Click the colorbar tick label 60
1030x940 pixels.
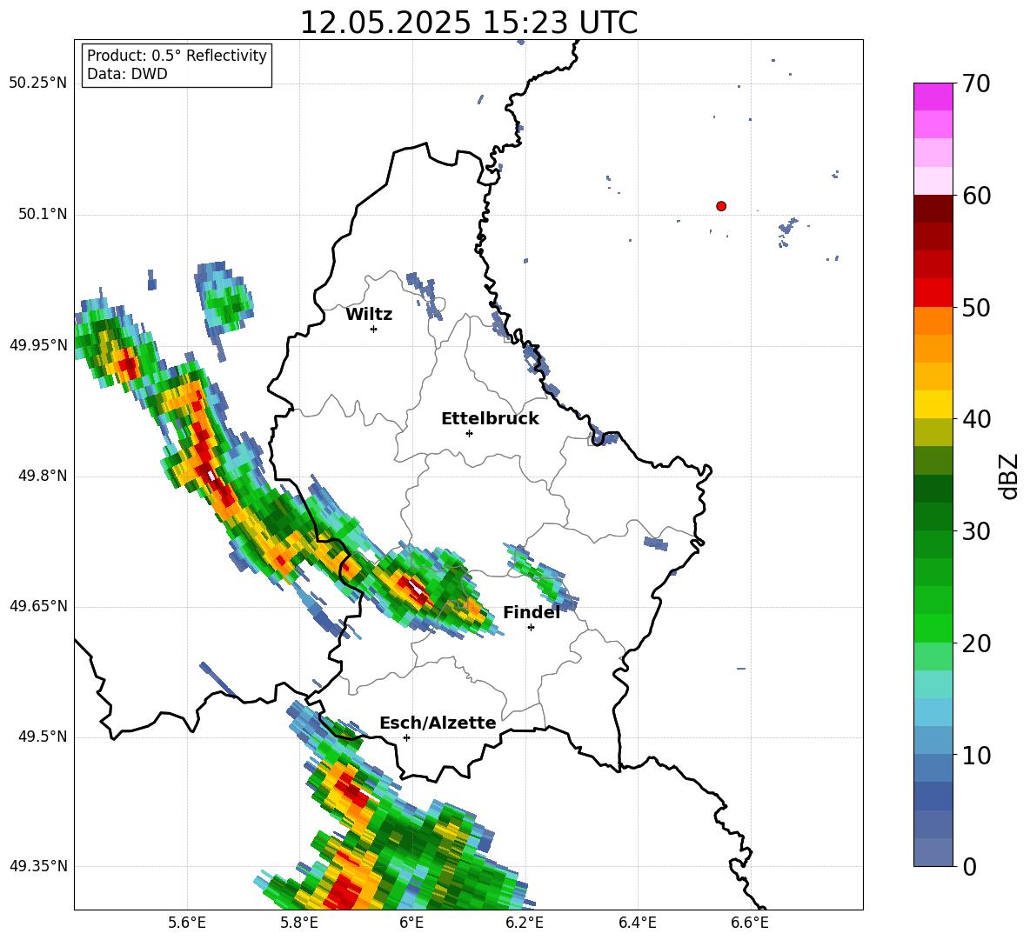click(975, 196)
